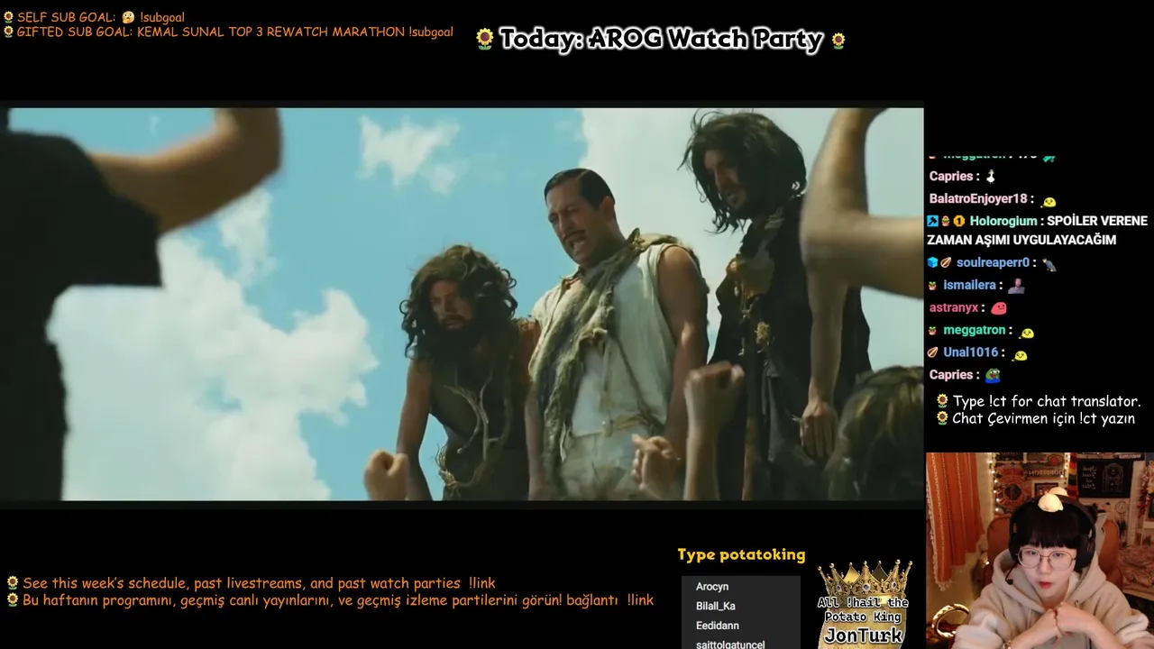Click the Pepe frog emote in Capries' message
Screen dimensions: 1154x649
992,376
